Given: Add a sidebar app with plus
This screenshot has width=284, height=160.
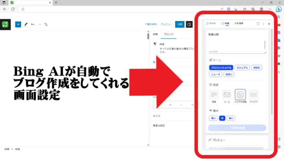Looking at the screenshot, I should click(x=279, y=72).
